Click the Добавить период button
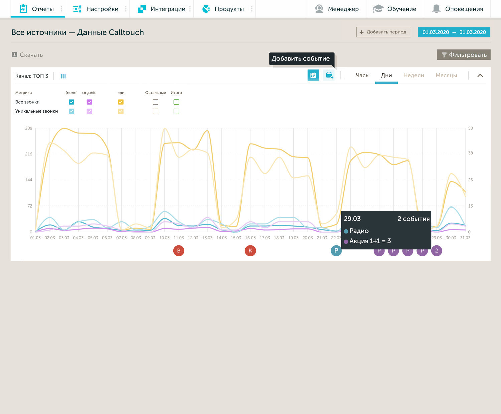This screenshot has width=501, height=414. pyautogui.click(x=383, y=32)
